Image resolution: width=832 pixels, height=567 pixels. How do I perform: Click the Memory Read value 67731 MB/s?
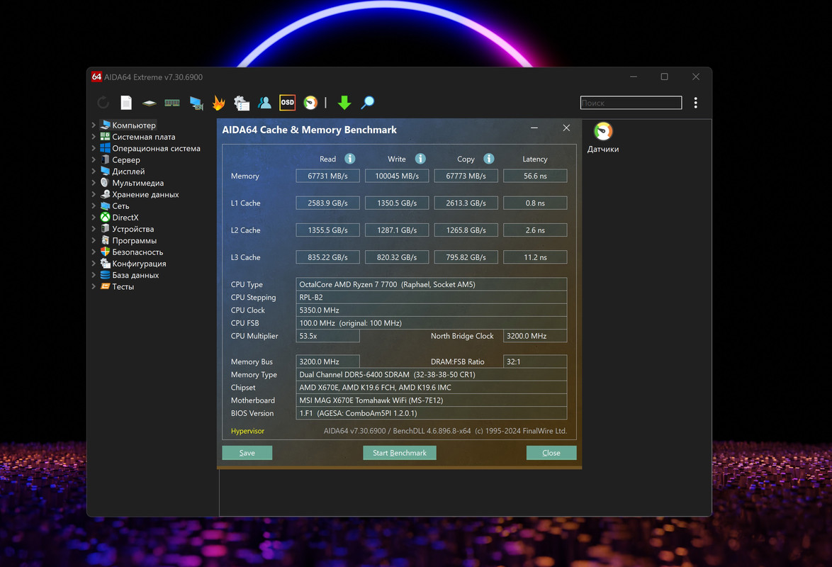pyautogui.click(x=327, y=176)
